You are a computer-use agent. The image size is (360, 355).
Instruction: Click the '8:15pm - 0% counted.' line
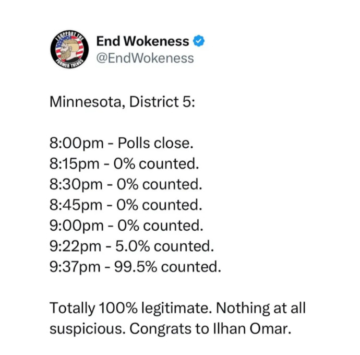point(124,164)
